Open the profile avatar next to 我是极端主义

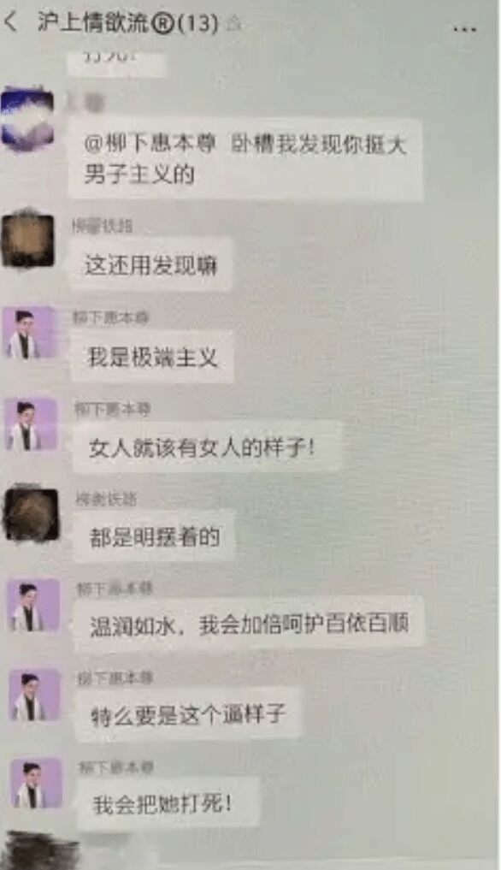click(x=29, y=333)
